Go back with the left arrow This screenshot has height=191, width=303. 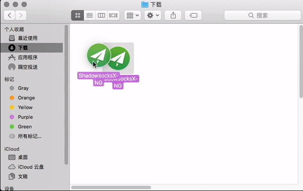(x=9, y=16)
